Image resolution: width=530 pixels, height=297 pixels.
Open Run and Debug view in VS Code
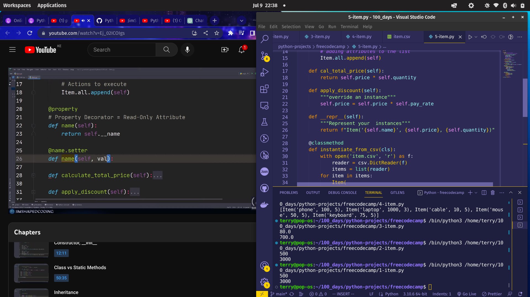pyautogui.click(x=264, y=72)
